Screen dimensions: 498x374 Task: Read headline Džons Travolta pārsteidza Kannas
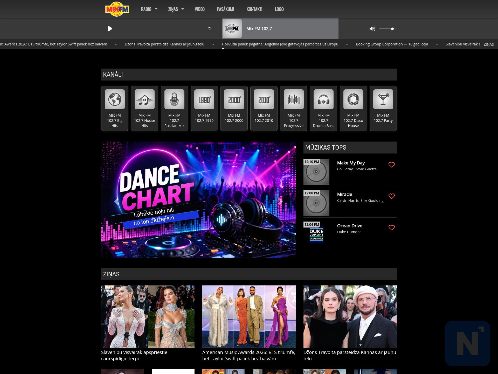coord(350,356)
